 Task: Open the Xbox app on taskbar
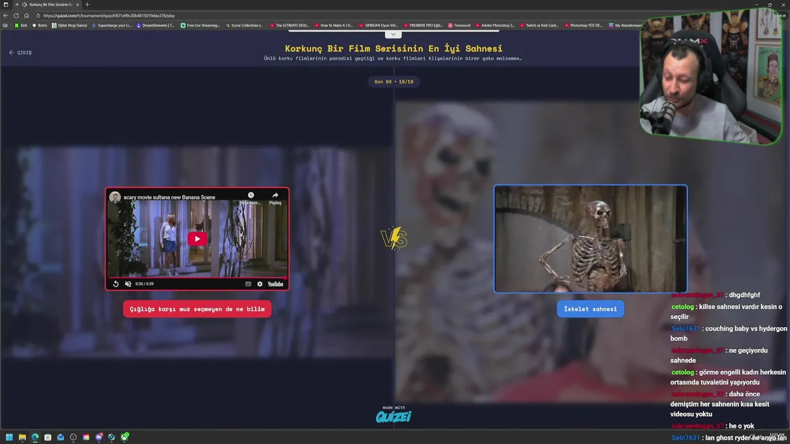[x=125, y=437]
